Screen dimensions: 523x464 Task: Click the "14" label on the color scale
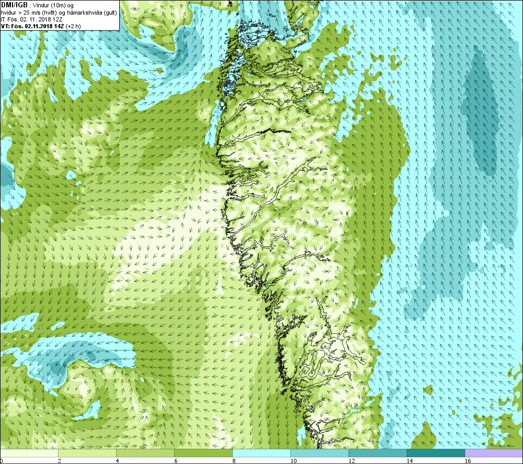click(410, 461)
